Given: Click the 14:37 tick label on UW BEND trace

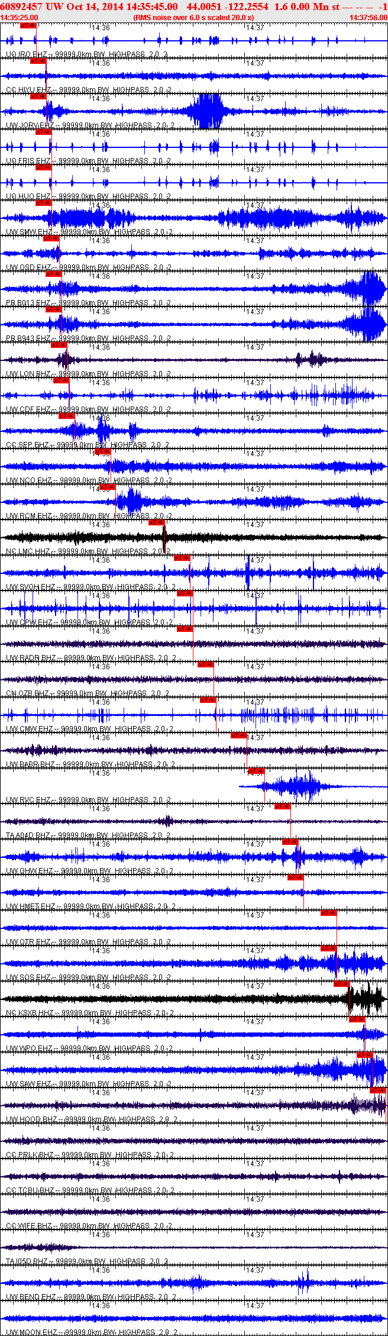Looking at the screenshot, I should pyautogui.click(x=256, y=1270).
